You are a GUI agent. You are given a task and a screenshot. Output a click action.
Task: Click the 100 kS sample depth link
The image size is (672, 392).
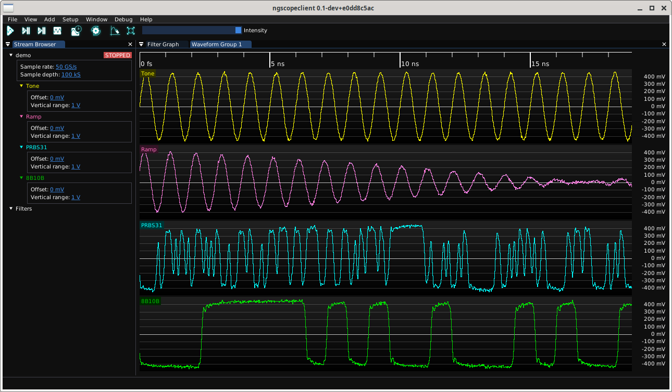[71, 74]
